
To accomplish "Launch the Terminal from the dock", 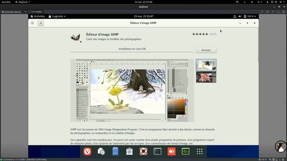I will point(157,151).
